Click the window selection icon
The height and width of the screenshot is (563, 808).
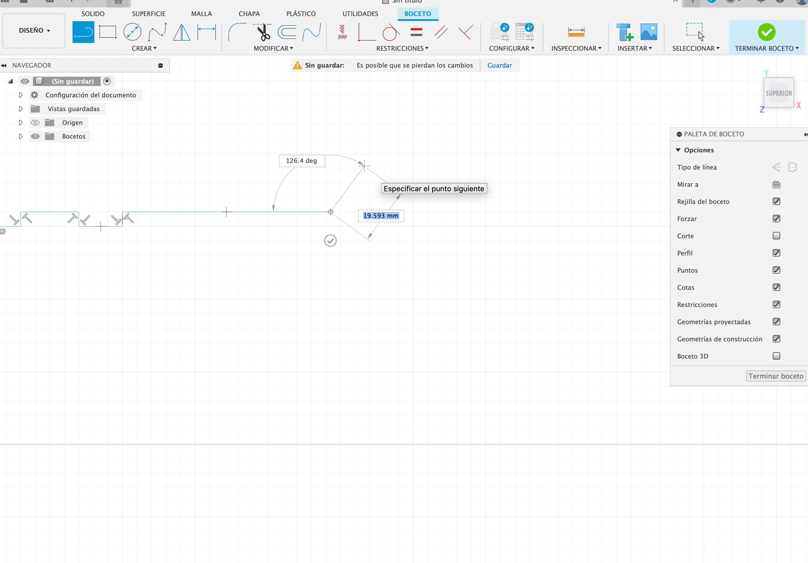tap(695, 32)
